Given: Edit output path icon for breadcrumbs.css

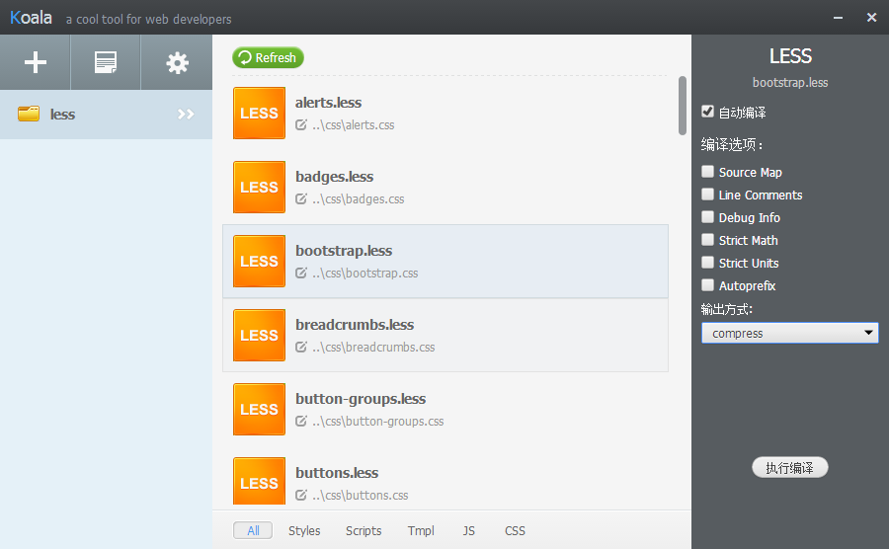Looking at the screenshot, I should coord(301,347).
